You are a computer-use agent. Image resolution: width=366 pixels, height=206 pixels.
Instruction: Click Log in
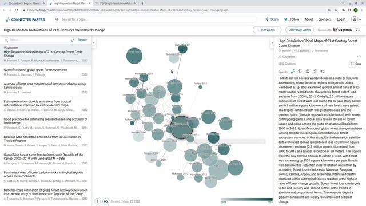pos(341,19)
